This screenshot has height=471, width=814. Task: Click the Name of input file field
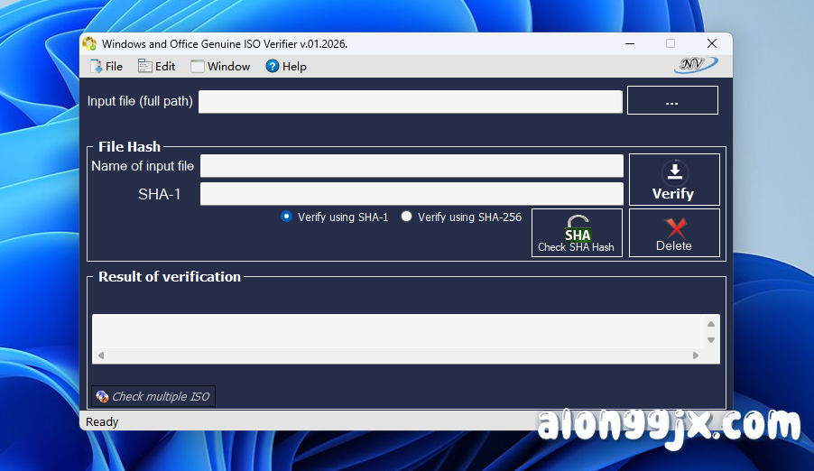412,166
